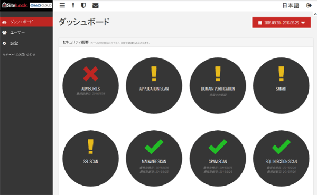The image size is (317, 195).
Task: Click the chevron arrow on date range button
Action: [303, 23]
